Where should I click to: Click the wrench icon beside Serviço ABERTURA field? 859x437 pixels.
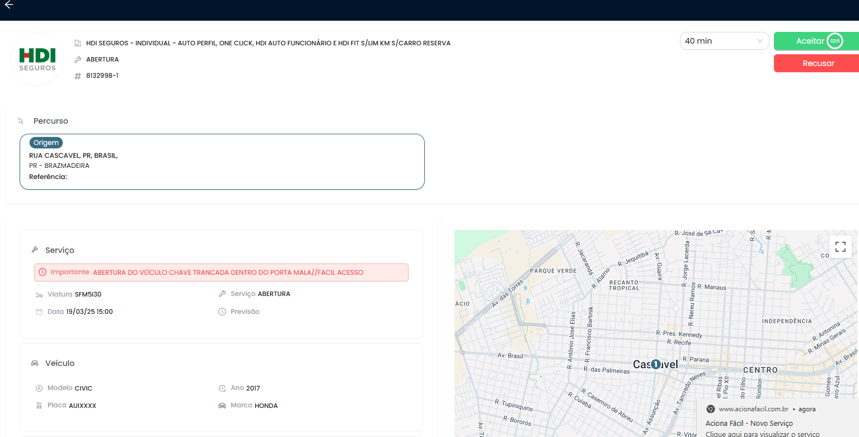222,294
